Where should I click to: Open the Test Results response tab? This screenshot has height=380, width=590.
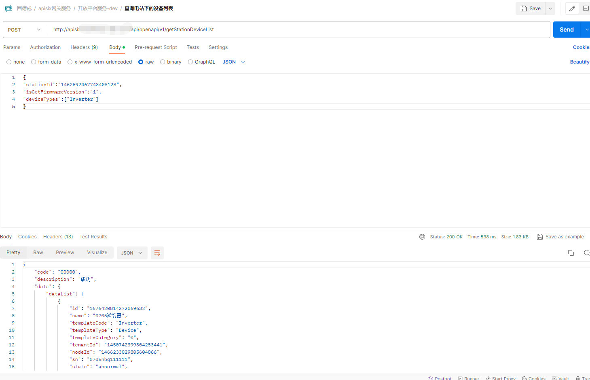point(93,237)
